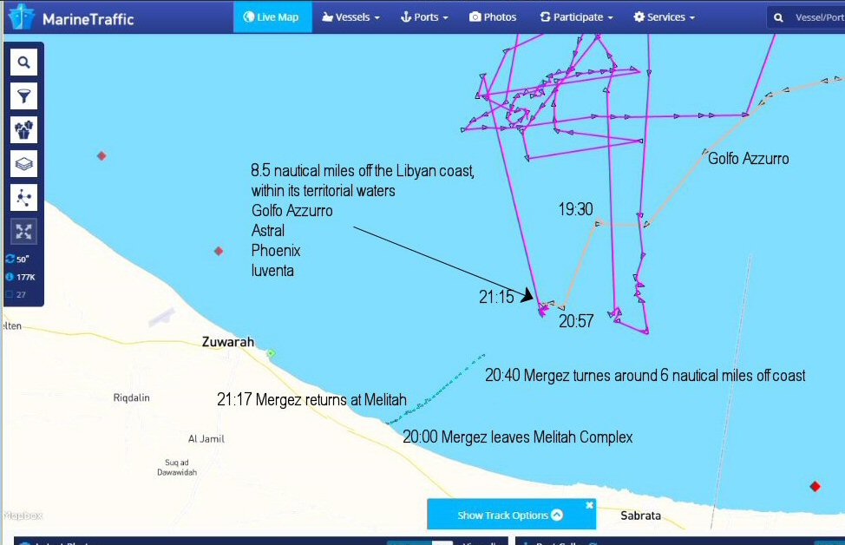The width and height of the screenshot is (845, 545).
Task: Click the green vessel marker near Zuwarah
Action: click(271, 353)
